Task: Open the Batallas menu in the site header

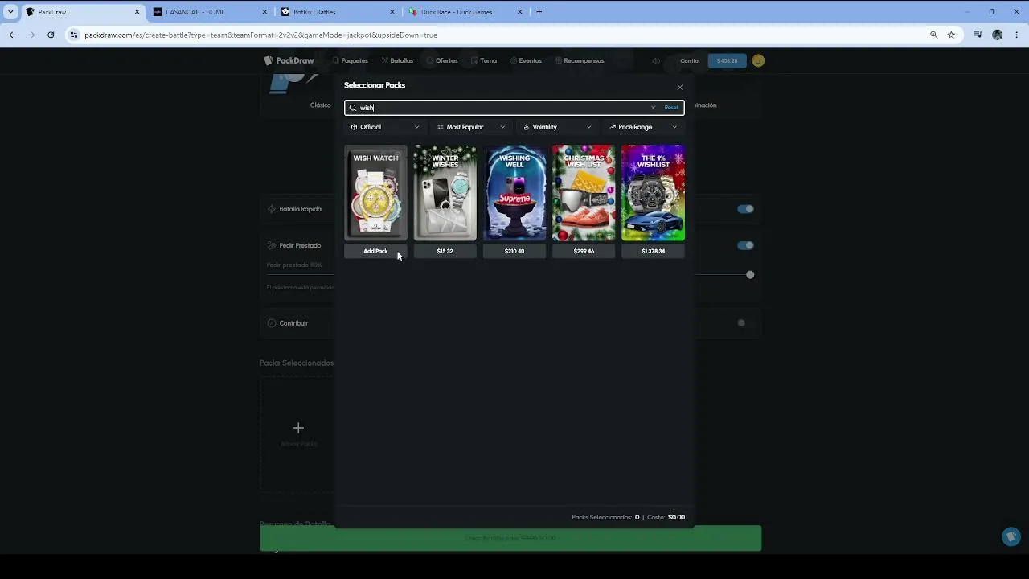Action: [x=398, y=60]
